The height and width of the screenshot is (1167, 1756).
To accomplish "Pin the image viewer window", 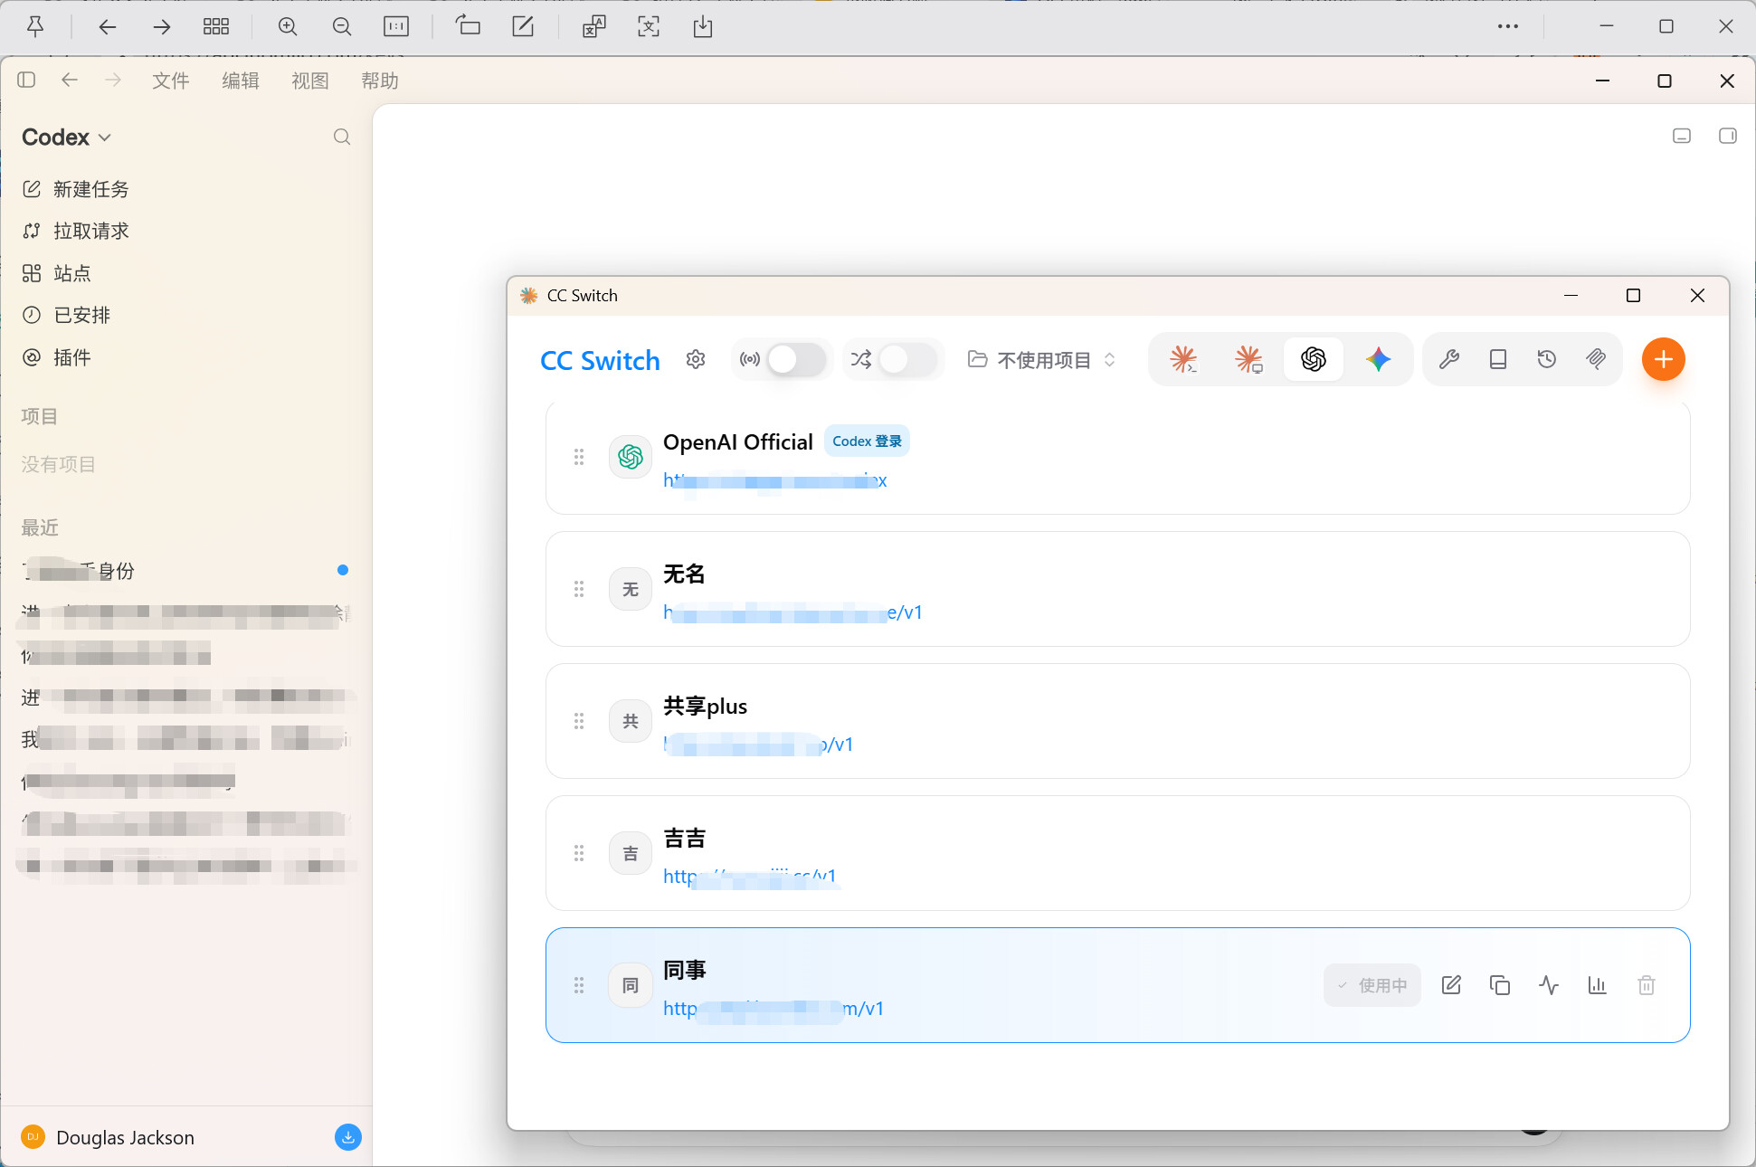I will [x=35, y=27].
